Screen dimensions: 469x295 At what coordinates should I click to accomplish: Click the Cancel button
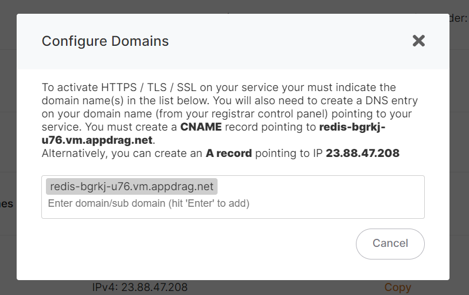390,243
